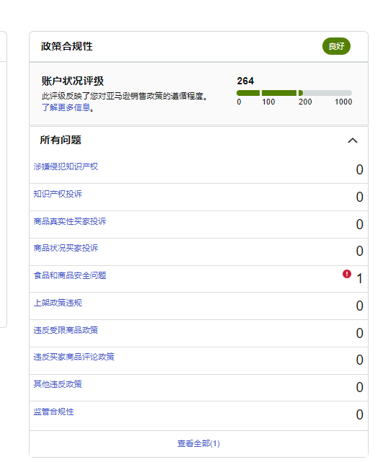Open 知识产权投诉 issue link
Viewport: 383px width, 462px height.
pyautogui.click(x=58, y=194)
